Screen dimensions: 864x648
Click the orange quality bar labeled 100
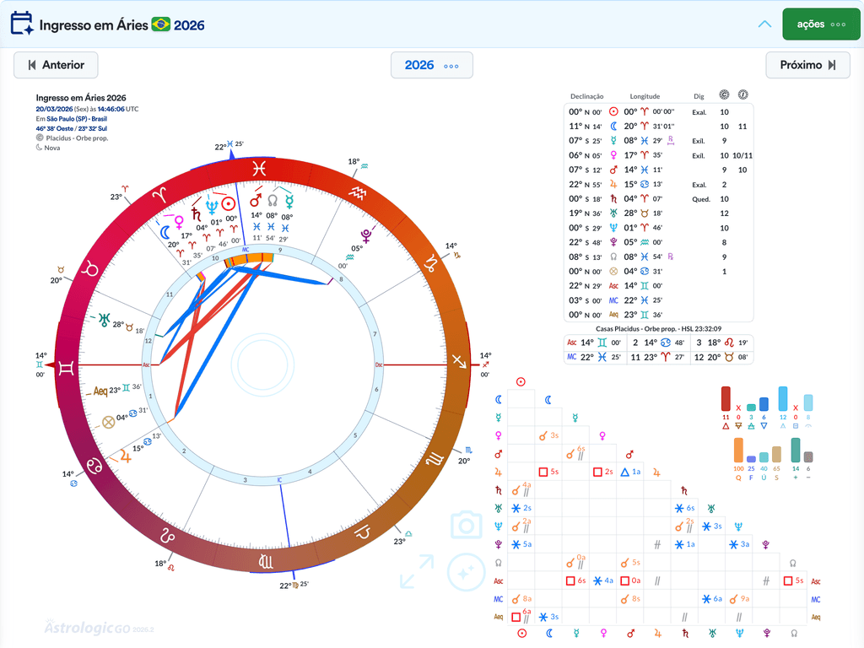(738, 451)
